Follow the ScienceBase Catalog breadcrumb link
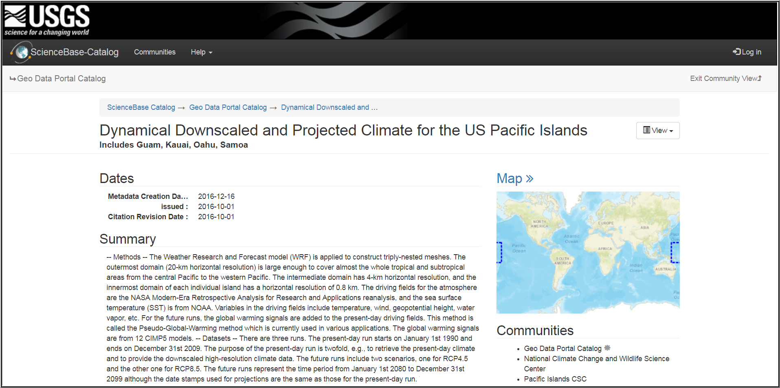Screen dimensions: 780x388 point(141,107)
